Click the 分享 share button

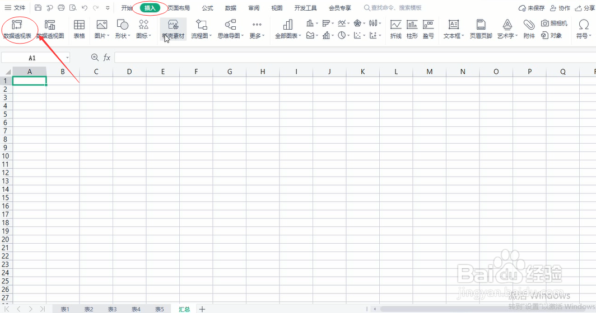[585, 8]
